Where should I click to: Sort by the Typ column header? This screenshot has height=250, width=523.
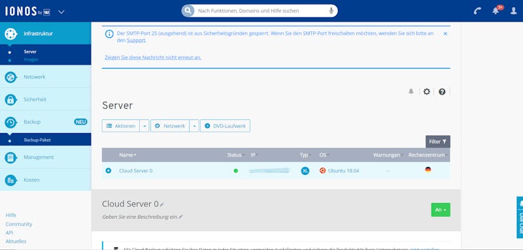point(305,155)
